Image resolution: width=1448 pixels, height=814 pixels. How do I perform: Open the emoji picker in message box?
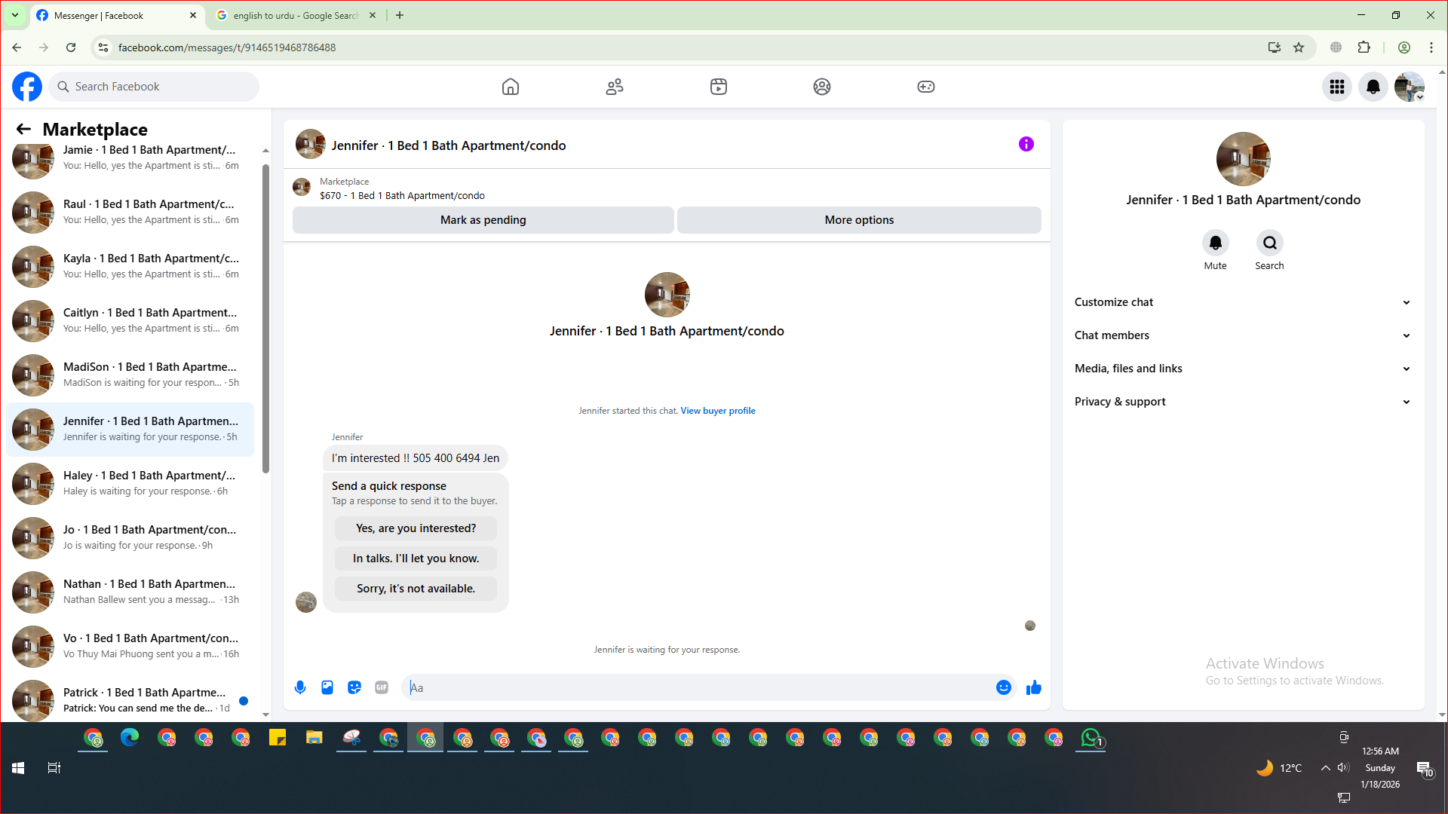(1003, 687)
